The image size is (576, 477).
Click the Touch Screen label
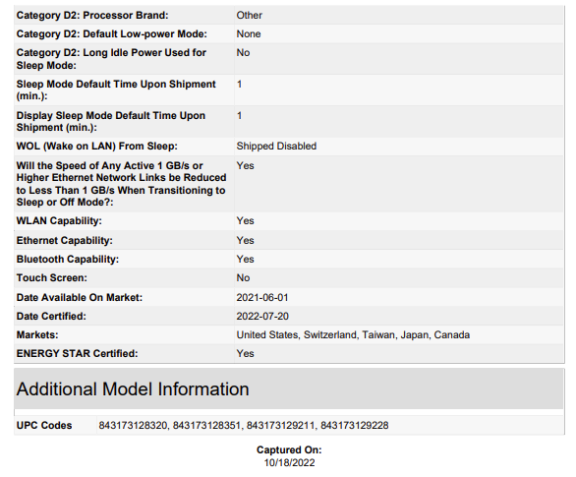52,277
